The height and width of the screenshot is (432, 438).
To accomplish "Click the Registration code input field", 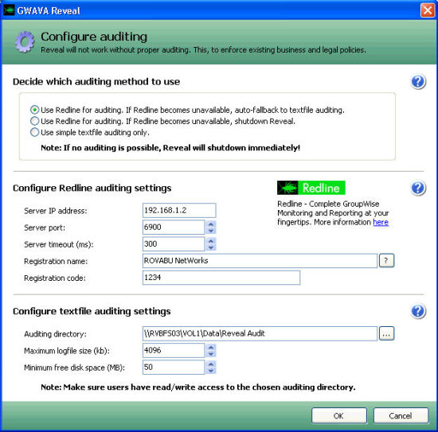I will coord(221,278).
